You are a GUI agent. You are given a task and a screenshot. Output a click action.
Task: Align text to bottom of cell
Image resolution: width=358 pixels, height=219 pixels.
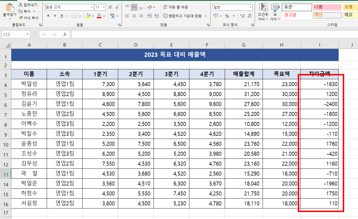(x=141, y=7)
